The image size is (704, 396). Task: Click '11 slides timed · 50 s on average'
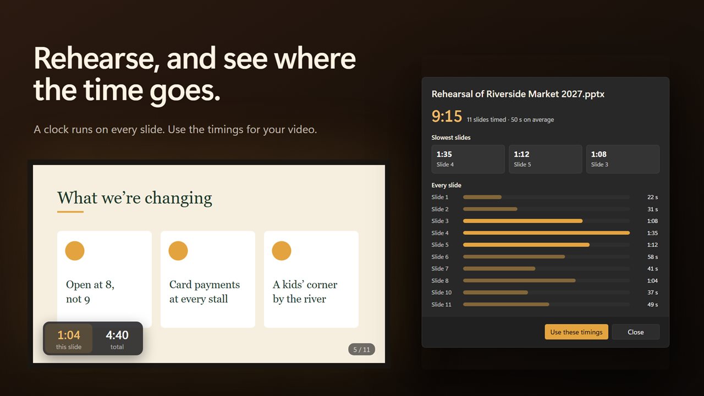[510, 119]
